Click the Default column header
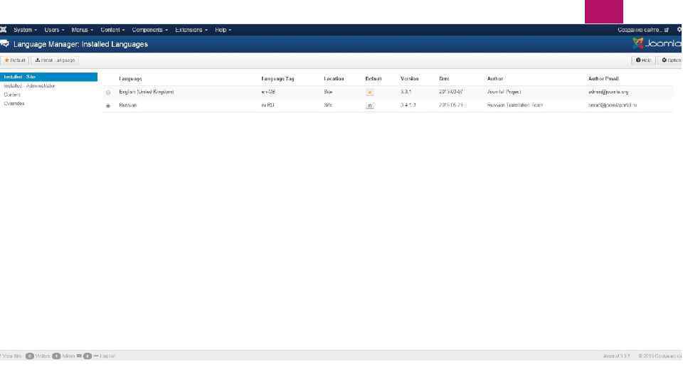The width and height of the screenshot is (683, 384). (x=374, y=79)
